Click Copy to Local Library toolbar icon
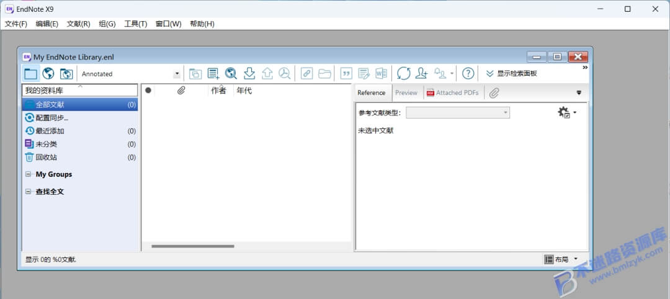Screen dimensions: 670x299 [195, 73]
